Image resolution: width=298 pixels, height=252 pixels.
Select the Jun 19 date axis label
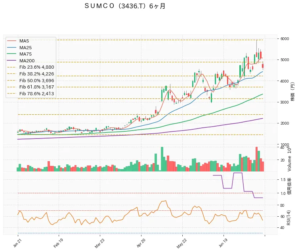coord(223,243)
